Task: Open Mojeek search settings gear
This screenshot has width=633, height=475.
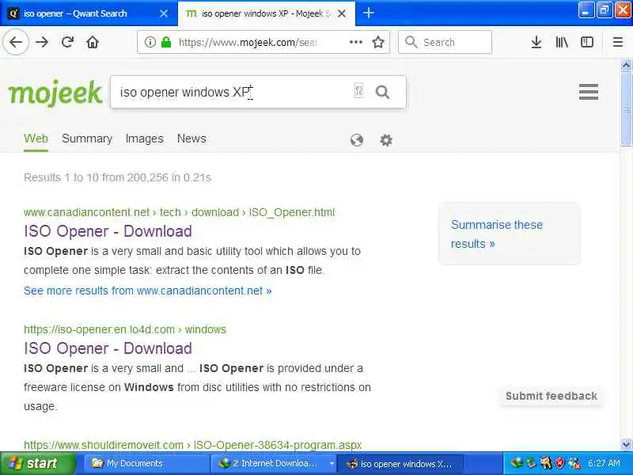Action: [386, 140]
